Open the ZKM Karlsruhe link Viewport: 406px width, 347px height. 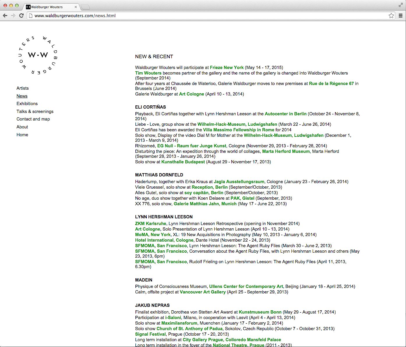pos(151,224)
